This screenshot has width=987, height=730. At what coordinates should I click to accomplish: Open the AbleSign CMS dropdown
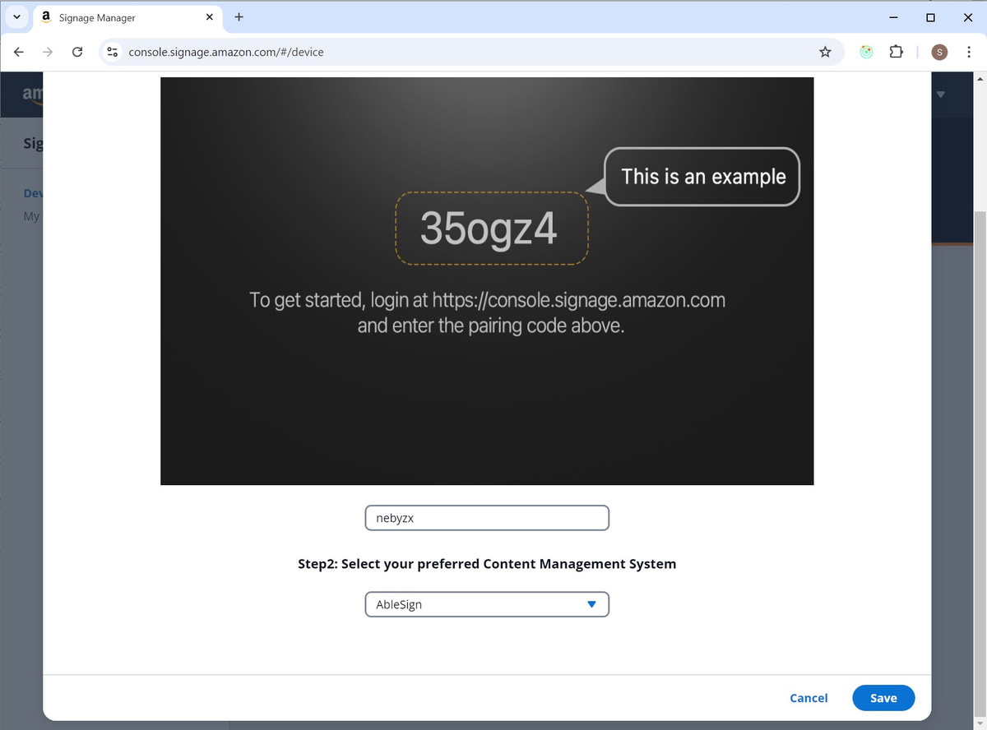pyautogui.click(x=487, y=604)
